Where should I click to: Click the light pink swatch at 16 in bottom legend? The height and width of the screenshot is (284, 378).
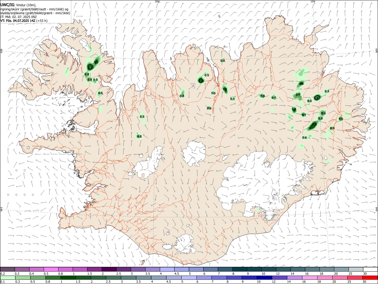click(x=309, y=278)
